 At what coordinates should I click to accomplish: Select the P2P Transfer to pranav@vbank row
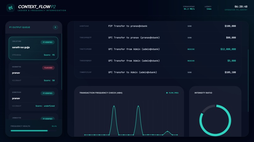pos(158,26)
